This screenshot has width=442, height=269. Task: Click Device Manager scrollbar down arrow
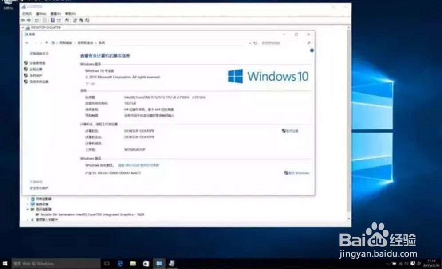[x=349, y=218]
